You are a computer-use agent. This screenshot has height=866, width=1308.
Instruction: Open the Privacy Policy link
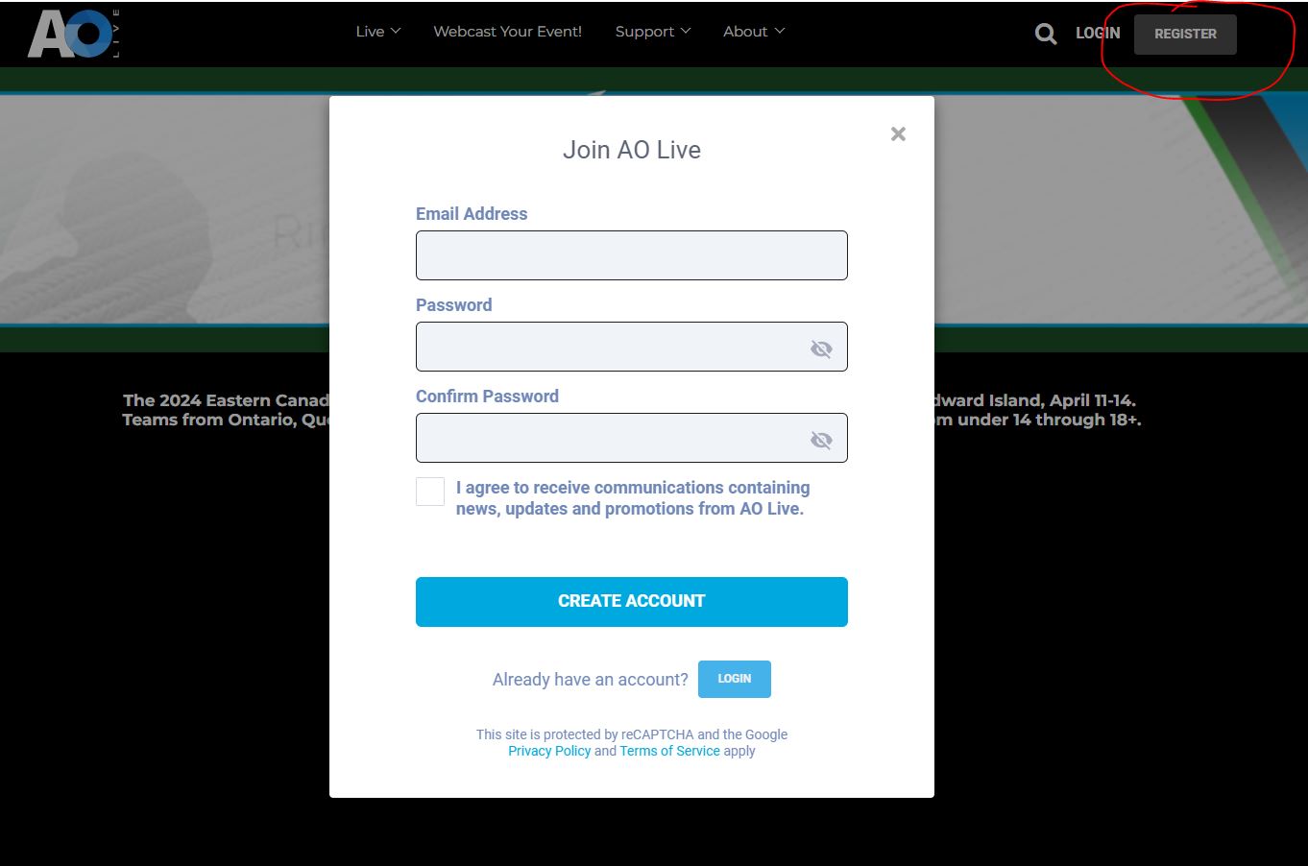549,751
